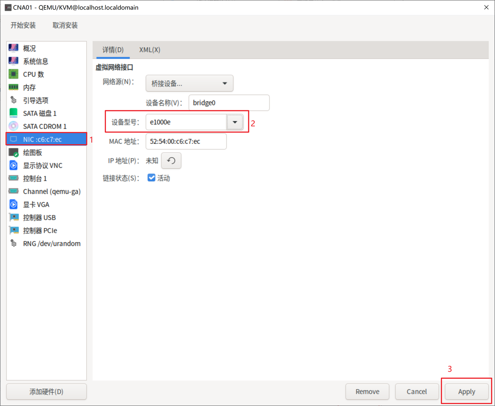Switch to the XML(X) tab
Viewport: 495px width, 406px height.
(150, 50)
